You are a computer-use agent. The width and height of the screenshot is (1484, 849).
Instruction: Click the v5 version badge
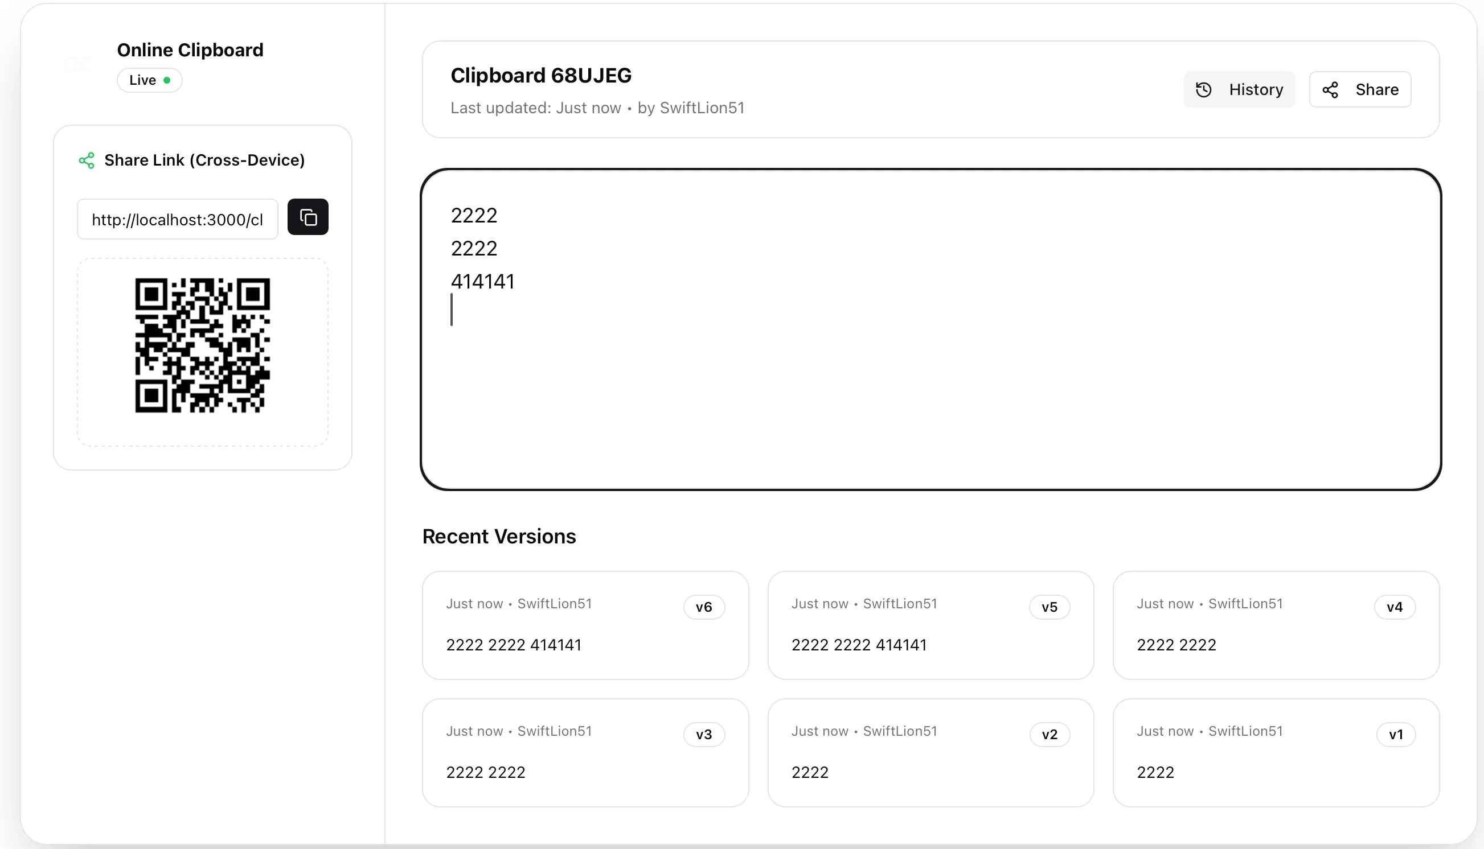(x=1049, y=607)
